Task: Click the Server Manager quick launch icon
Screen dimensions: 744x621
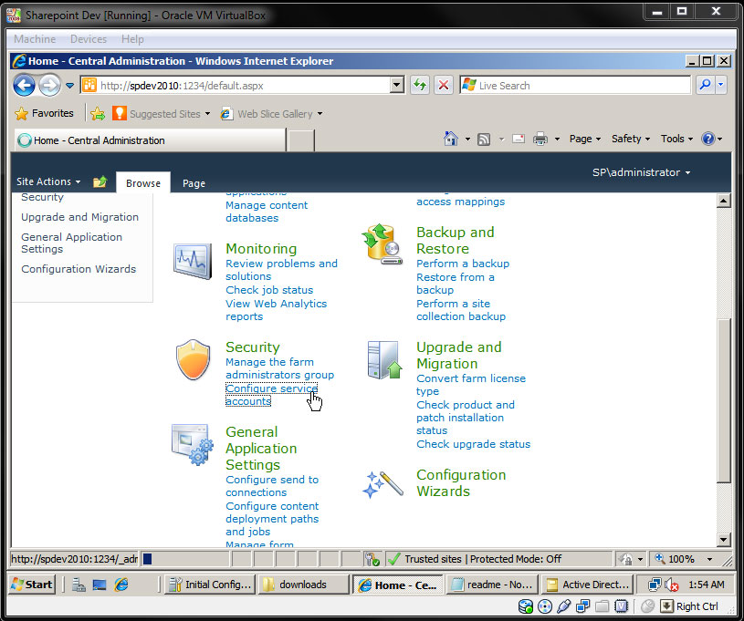Action: (79, 585)
